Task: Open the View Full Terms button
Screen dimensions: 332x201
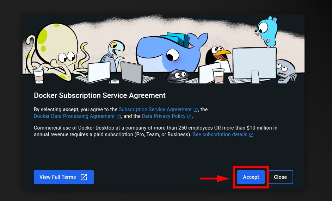Action: point(64,177)
